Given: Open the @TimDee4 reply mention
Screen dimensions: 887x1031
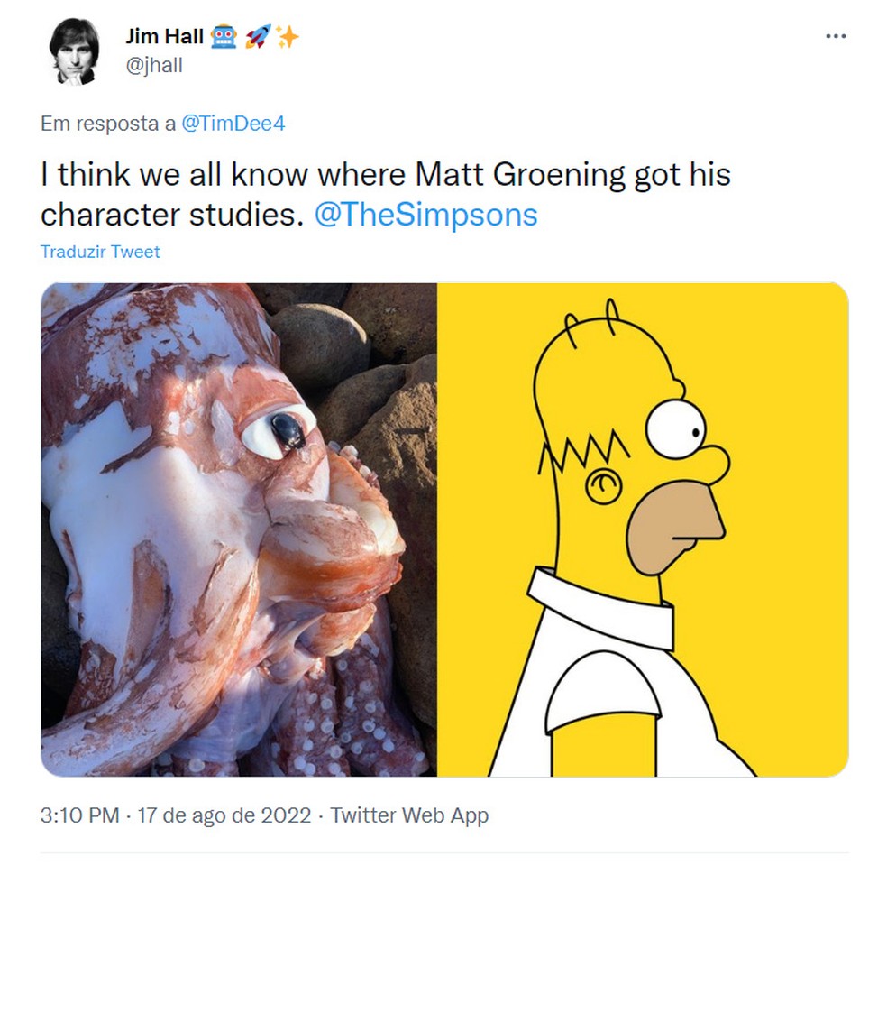Looking at the screenshot, I should 233,124.
